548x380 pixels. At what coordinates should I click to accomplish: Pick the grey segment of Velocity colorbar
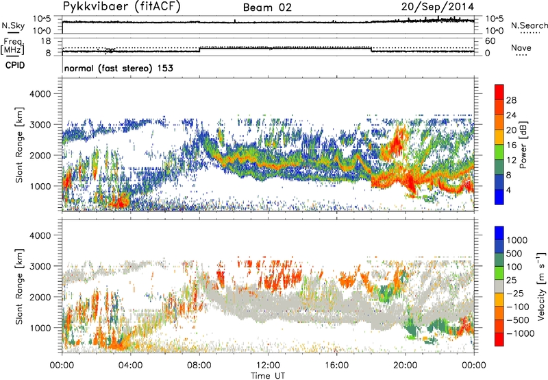[499, 286]
